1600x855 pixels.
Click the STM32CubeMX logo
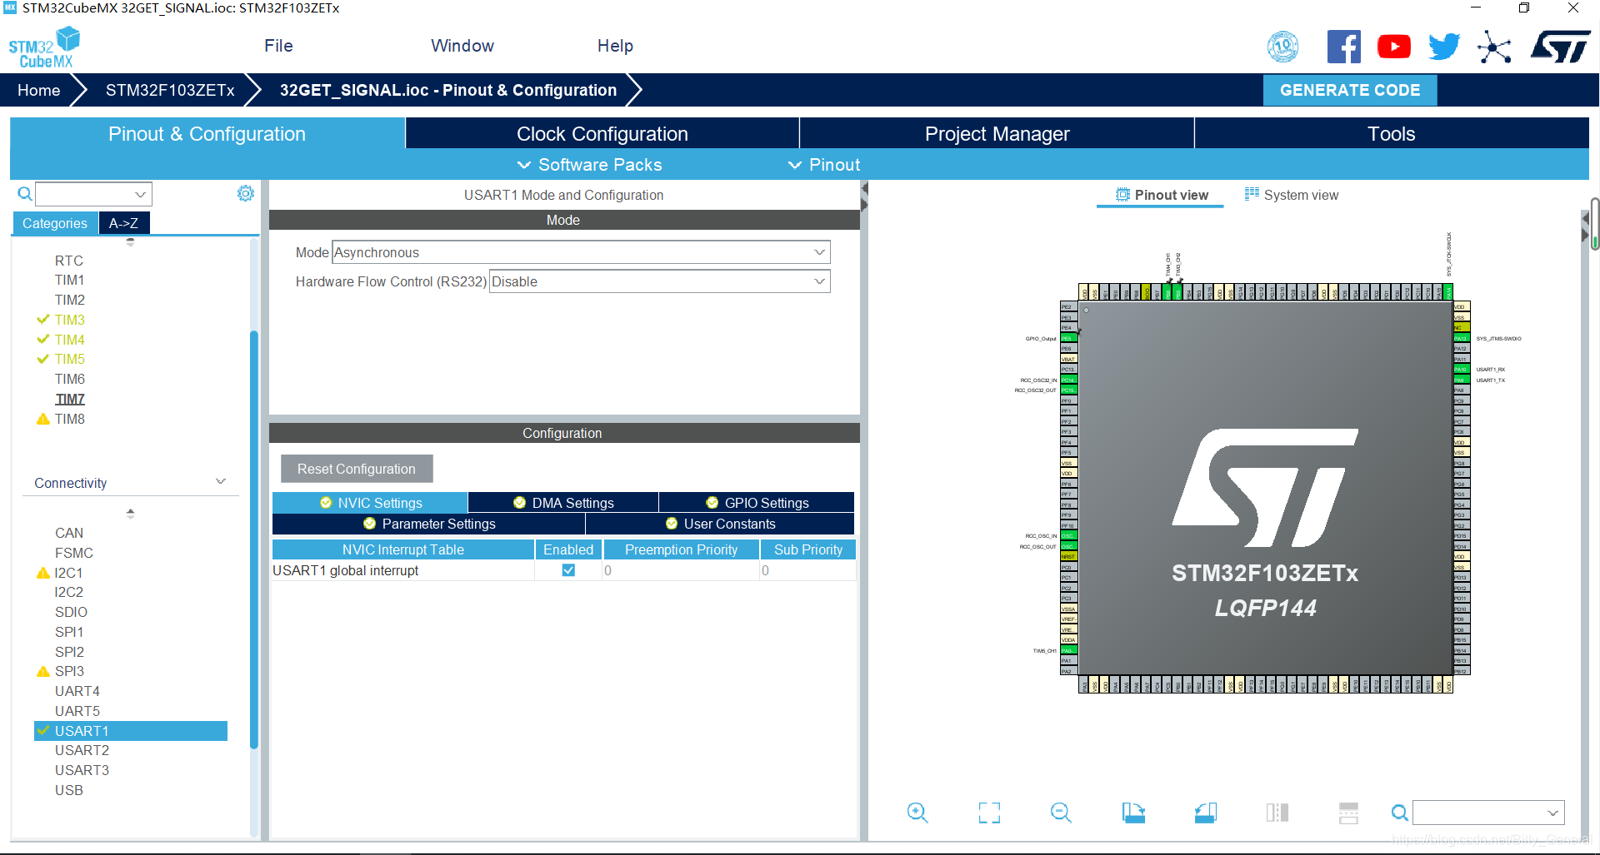[45, 47]
